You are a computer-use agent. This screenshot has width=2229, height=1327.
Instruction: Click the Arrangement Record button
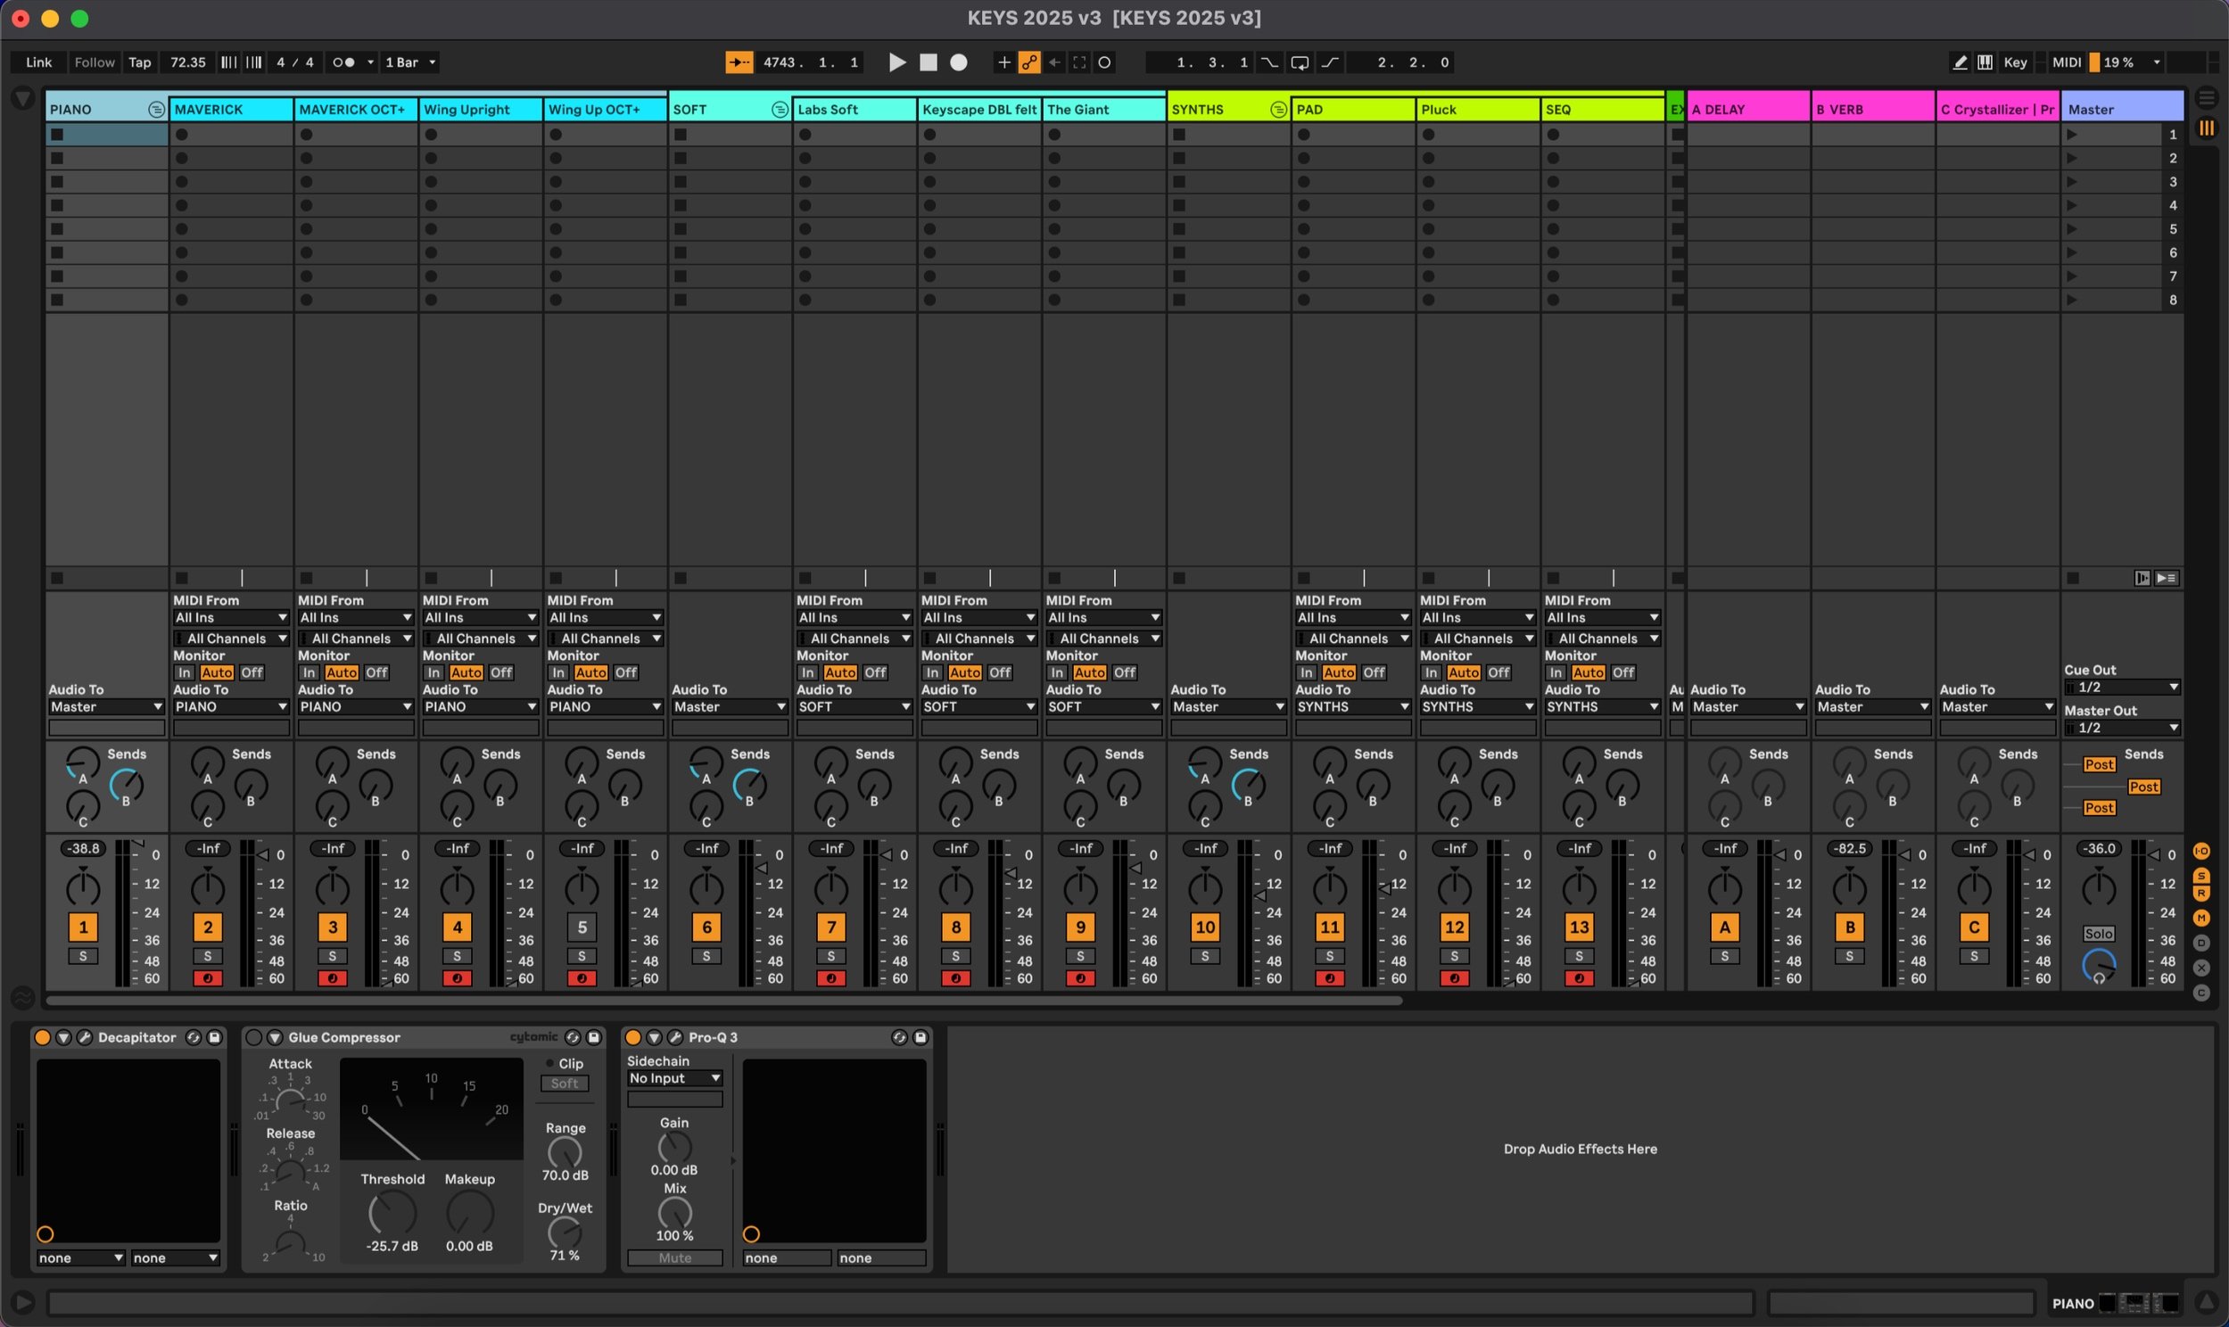point(959,62)
